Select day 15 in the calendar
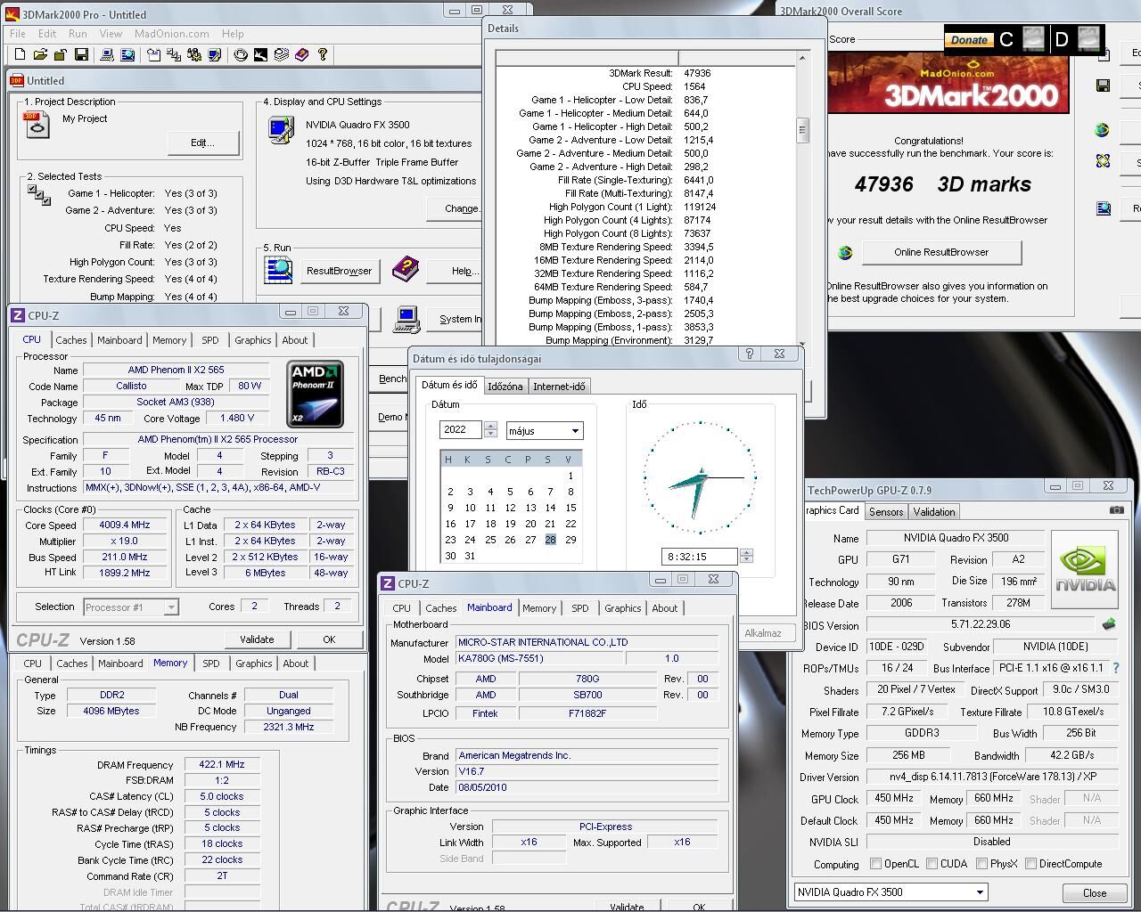This screenshot has width=1141, height=912. point(570,508)
